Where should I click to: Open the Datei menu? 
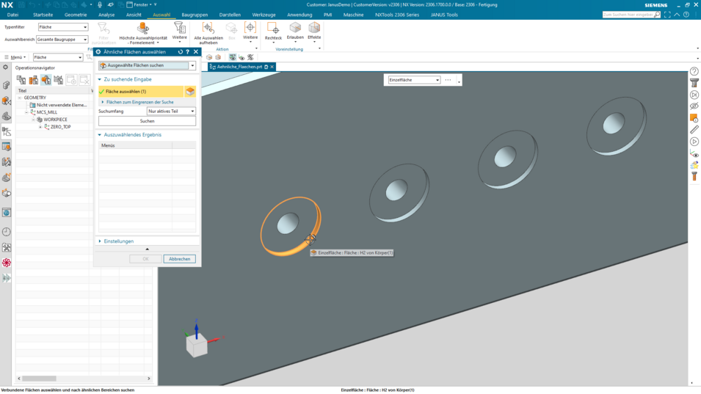coord(12,15)
